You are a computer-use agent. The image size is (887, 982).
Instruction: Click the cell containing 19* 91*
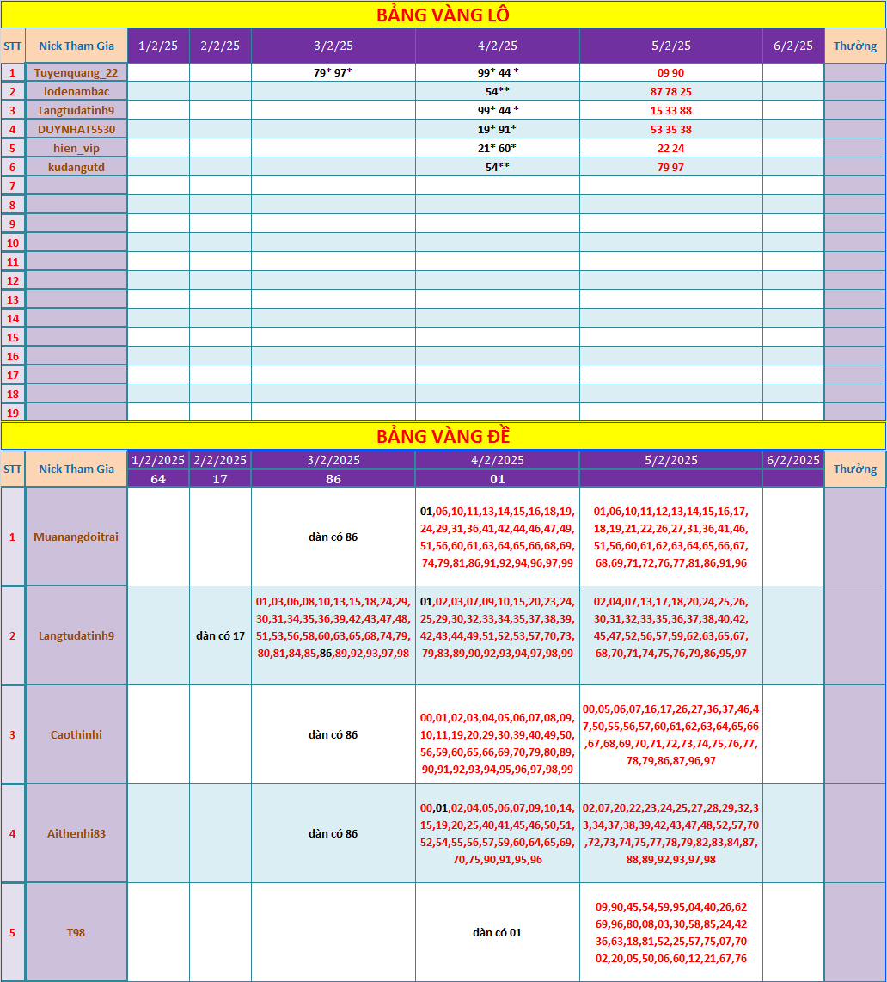498,130
